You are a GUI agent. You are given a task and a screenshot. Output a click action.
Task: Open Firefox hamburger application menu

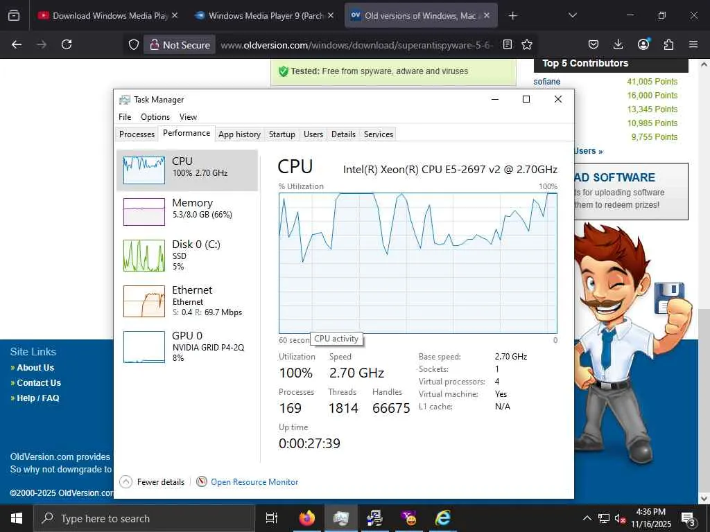click(693, 44)
